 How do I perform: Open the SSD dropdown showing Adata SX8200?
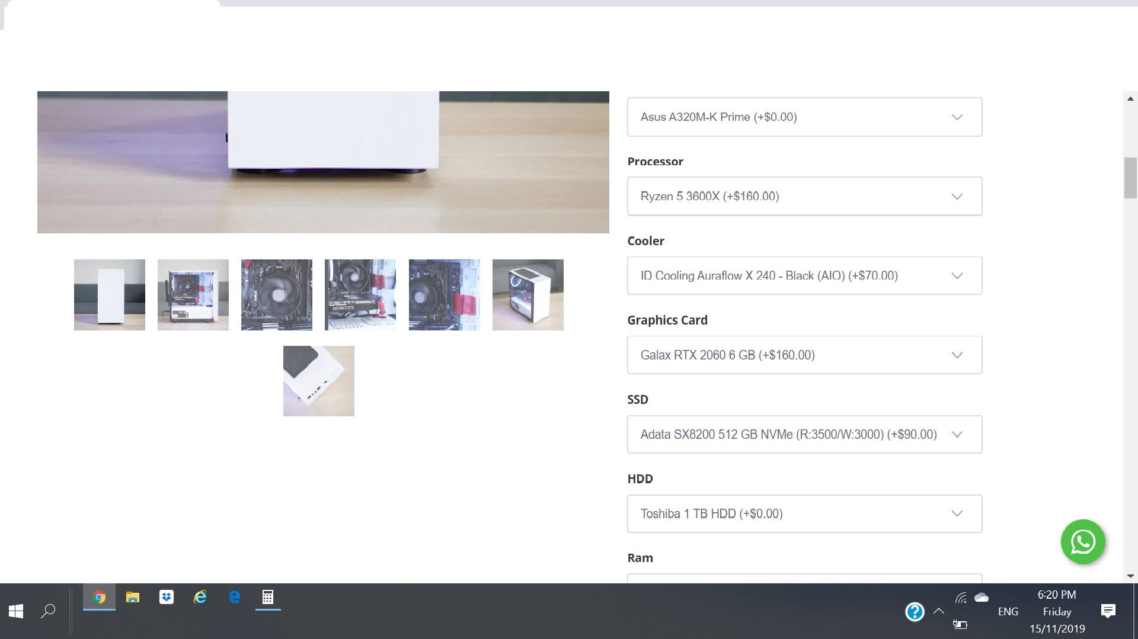pos(804,435)
